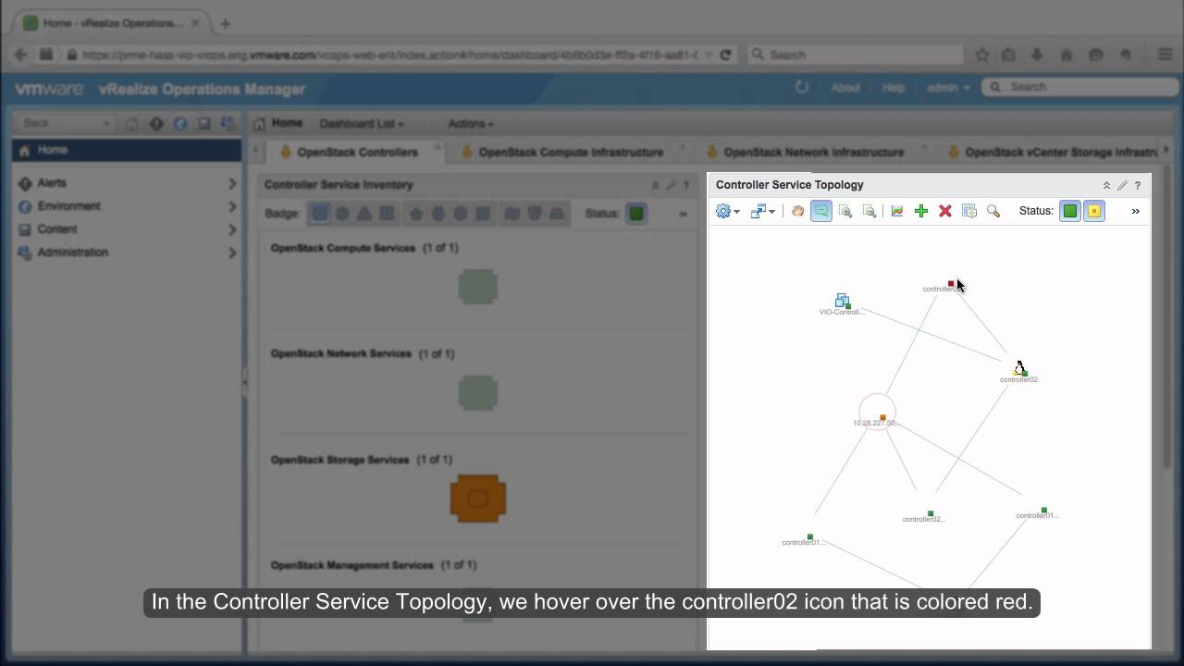Open the metrics chart icon in Topology toolbar
Image resolution: width=1184 pixels, height=666 pixels.
coord(897,211)
